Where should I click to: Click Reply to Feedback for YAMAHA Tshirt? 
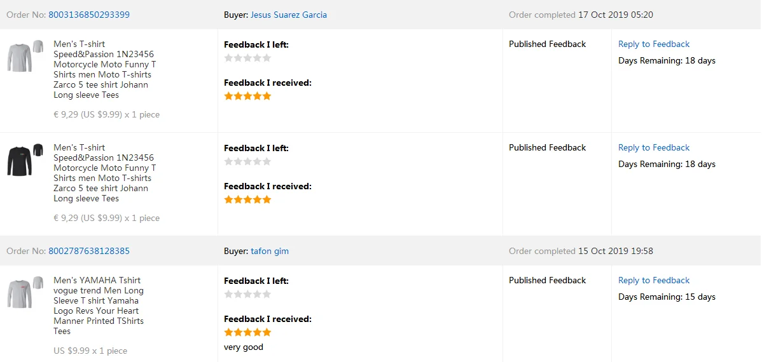tap(653, 280)
